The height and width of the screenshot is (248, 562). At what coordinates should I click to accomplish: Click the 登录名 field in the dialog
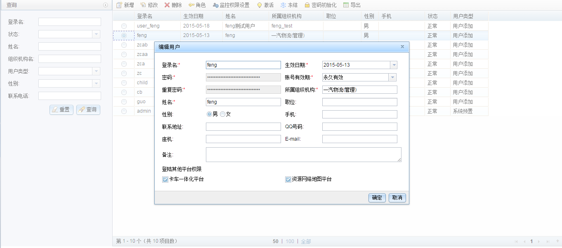tap(243, 65)
